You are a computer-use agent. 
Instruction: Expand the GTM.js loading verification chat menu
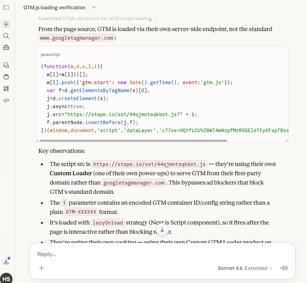pyautogui.click(x=93, y=7)
